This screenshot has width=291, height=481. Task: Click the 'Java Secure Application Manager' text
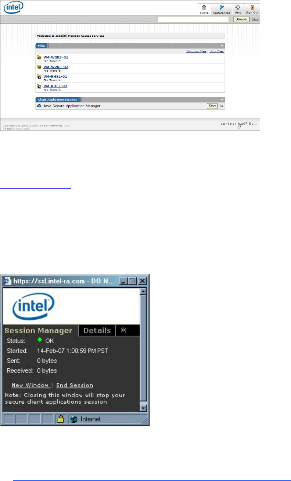(x=72, y=106)
